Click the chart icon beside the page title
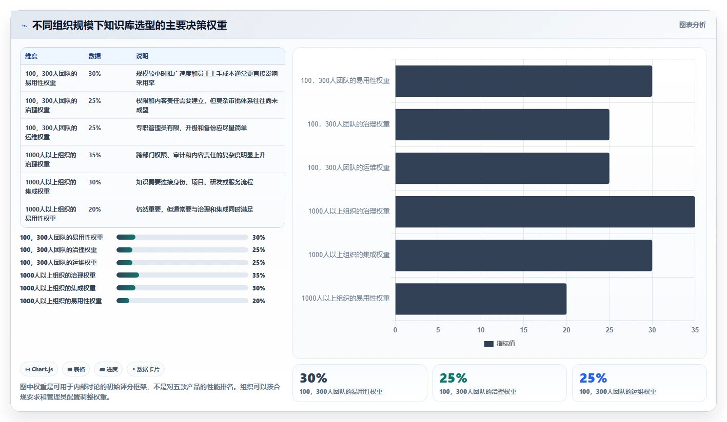727x422 pixels. [x=24, y=25]
